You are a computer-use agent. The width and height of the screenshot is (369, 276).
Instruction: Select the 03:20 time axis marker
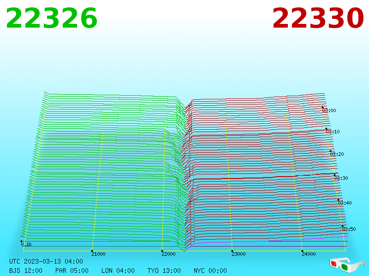(337, 154)
